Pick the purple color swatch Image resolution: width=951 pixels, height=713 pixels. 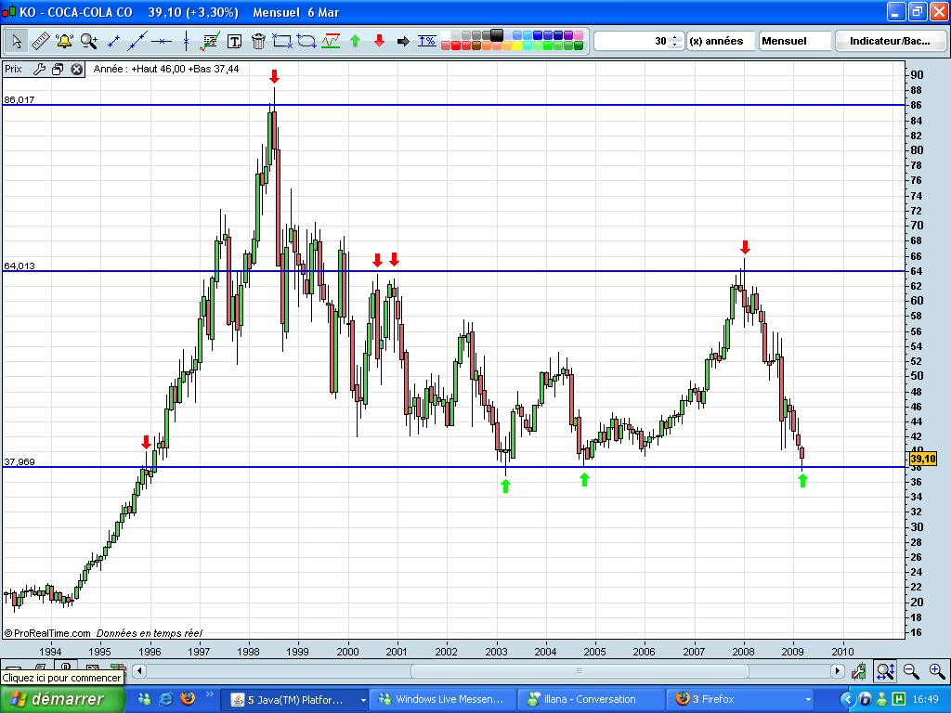[x=568, y=35]
